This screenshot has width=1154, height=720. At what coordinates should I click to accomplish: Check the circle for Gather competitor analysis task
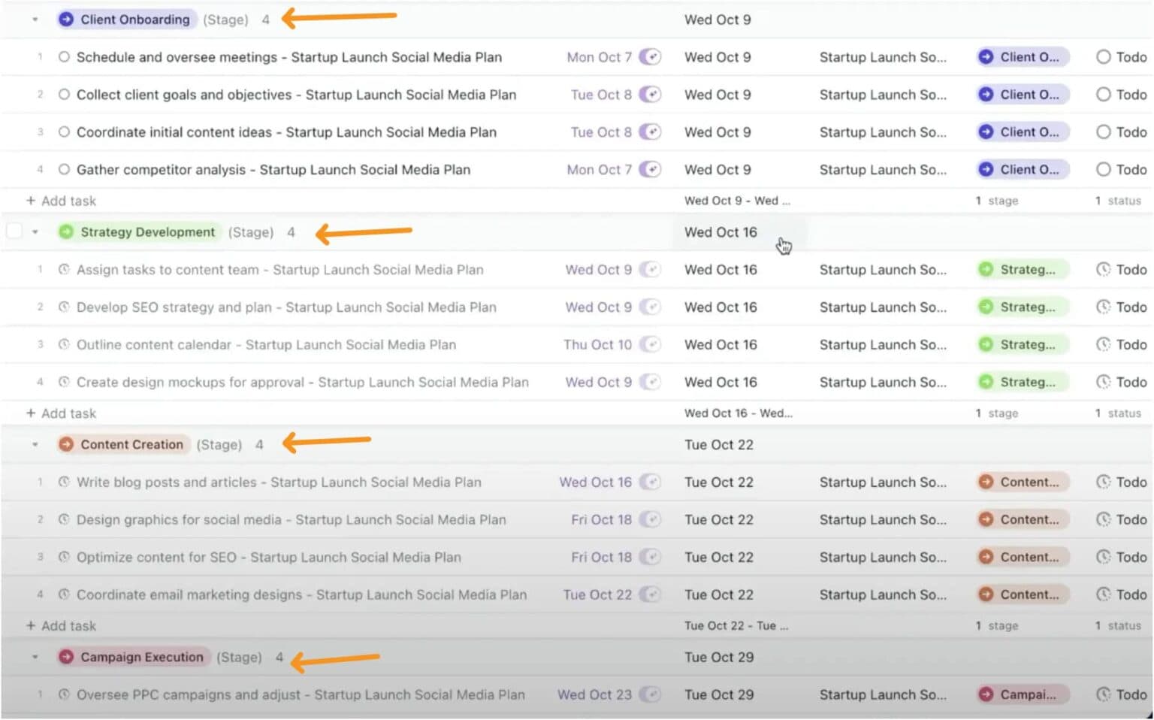click(x=64, y=169)
